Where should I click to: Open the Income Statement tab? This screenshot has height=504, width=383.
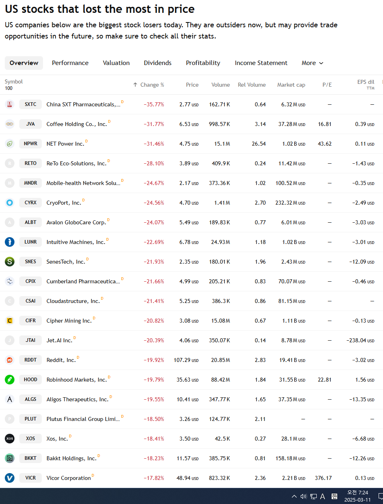coord(261,63)
